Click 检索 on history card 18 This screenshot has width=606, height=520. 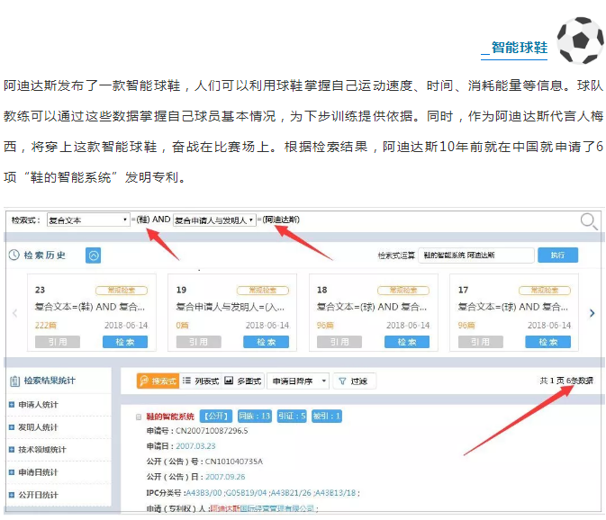(x=407, y=342)
